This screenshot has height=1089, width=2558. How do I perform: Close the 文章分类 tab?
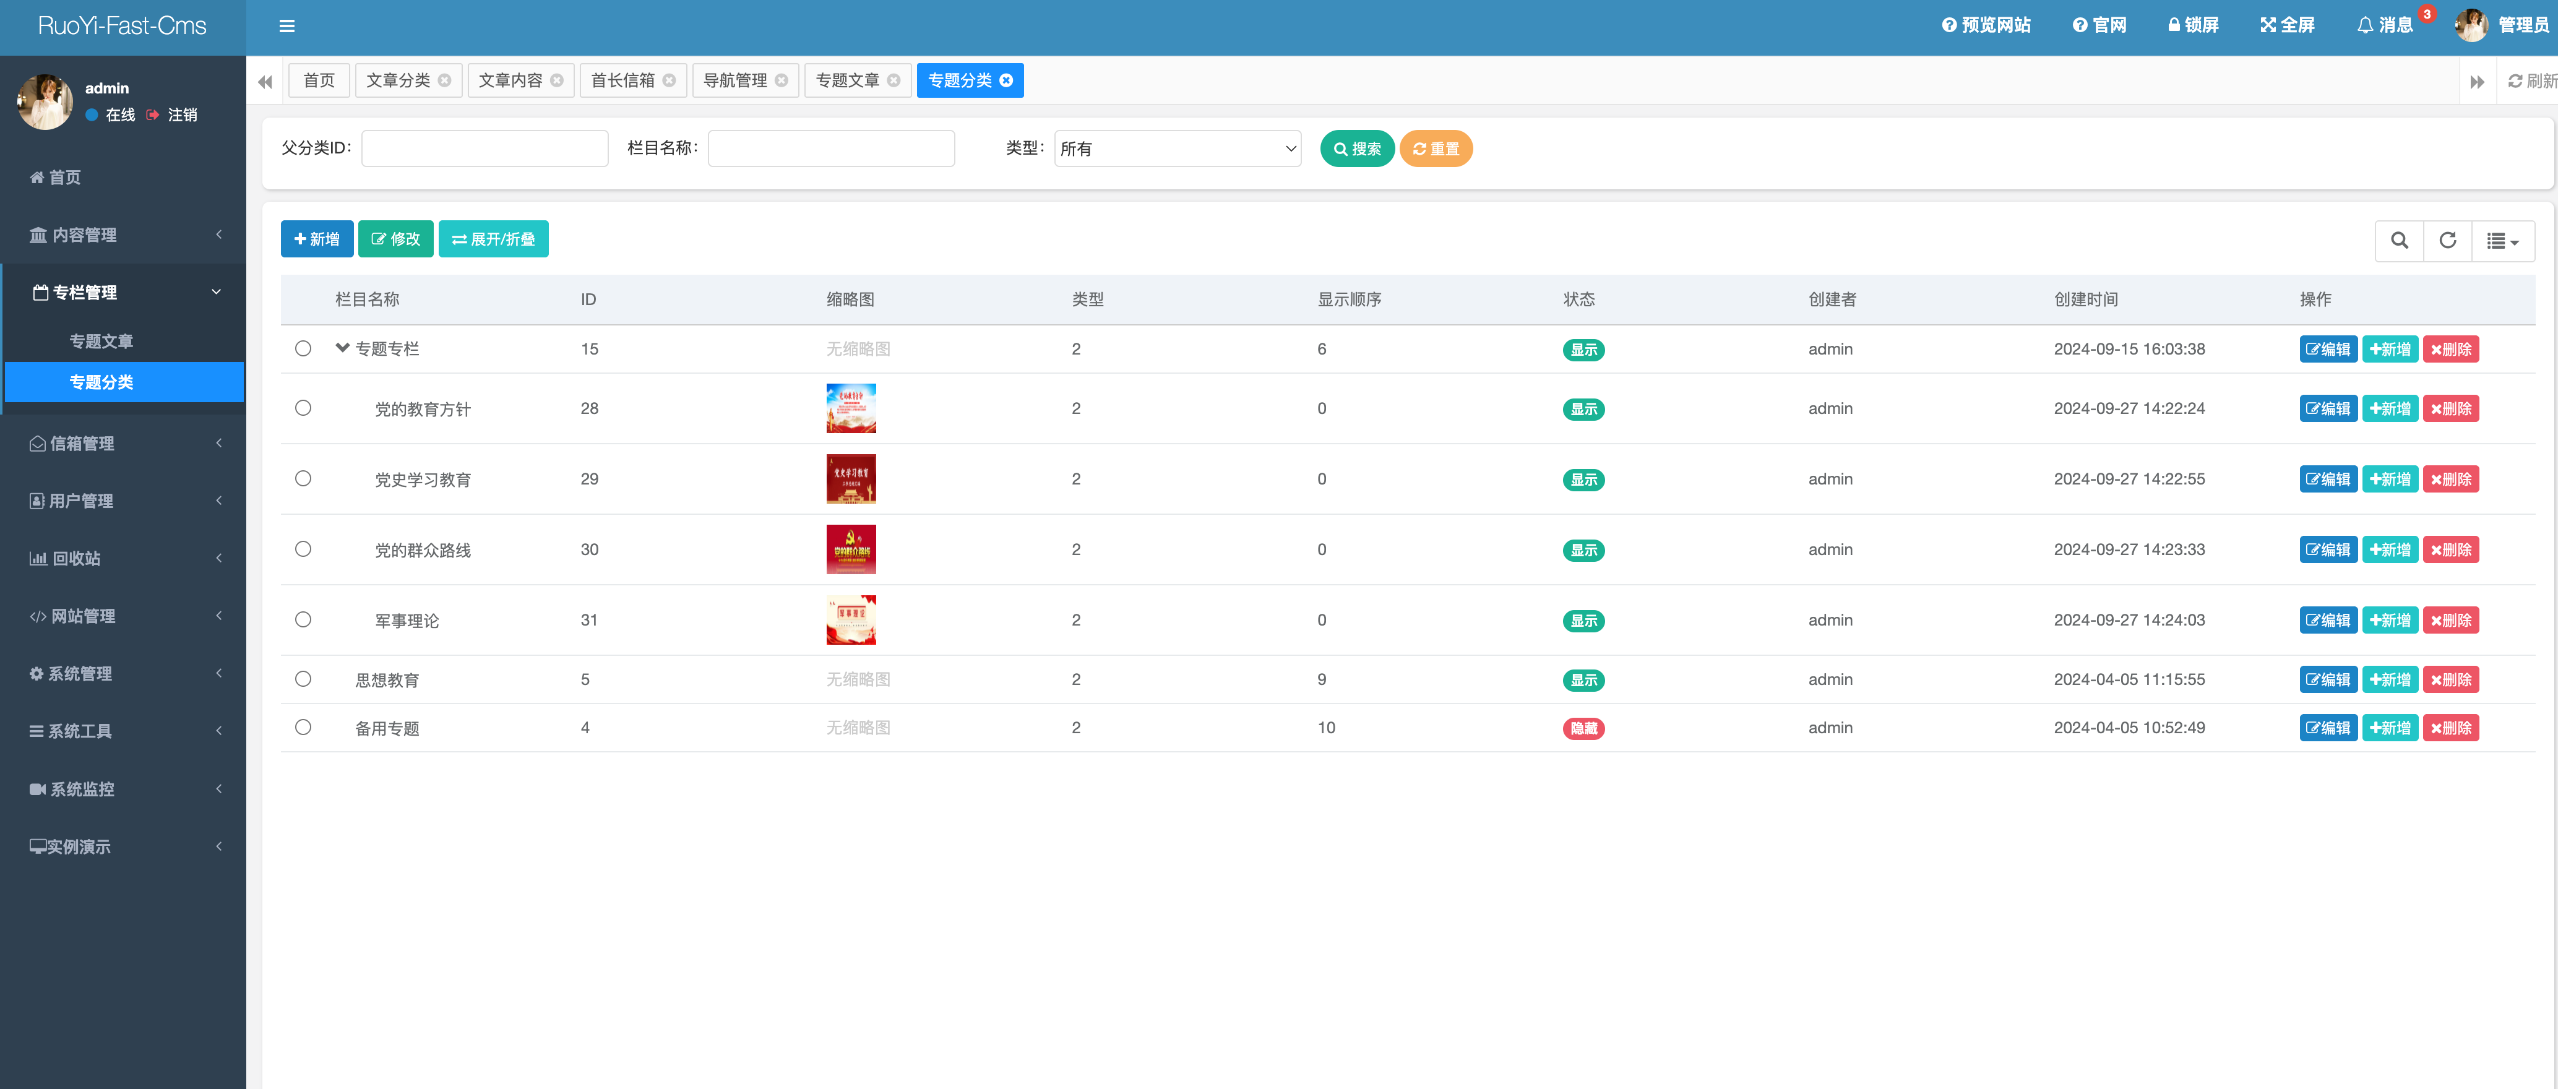click(445, 80)
